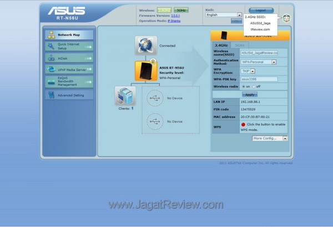Focus the WPA-PSK key field
333x227 pixels.
point(259,79)
